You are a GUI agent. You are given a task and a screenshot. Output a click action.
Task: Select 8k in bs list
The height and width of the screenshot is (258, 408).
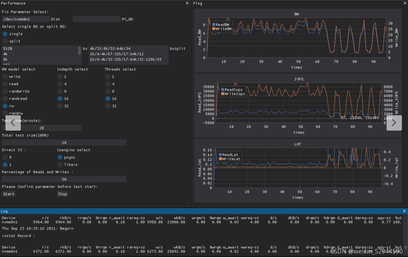pyautogui.click(x=40, y=59)
